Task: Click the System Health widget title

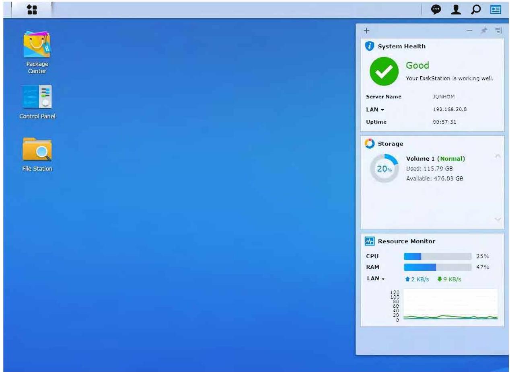Action: tap(401, 46)
